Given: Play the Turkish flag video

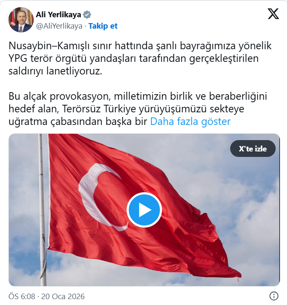Looking at the screenshot, I should (x=144, y=210).
